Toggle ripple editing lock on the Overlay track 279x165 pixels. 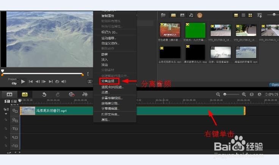click(6, 120)
